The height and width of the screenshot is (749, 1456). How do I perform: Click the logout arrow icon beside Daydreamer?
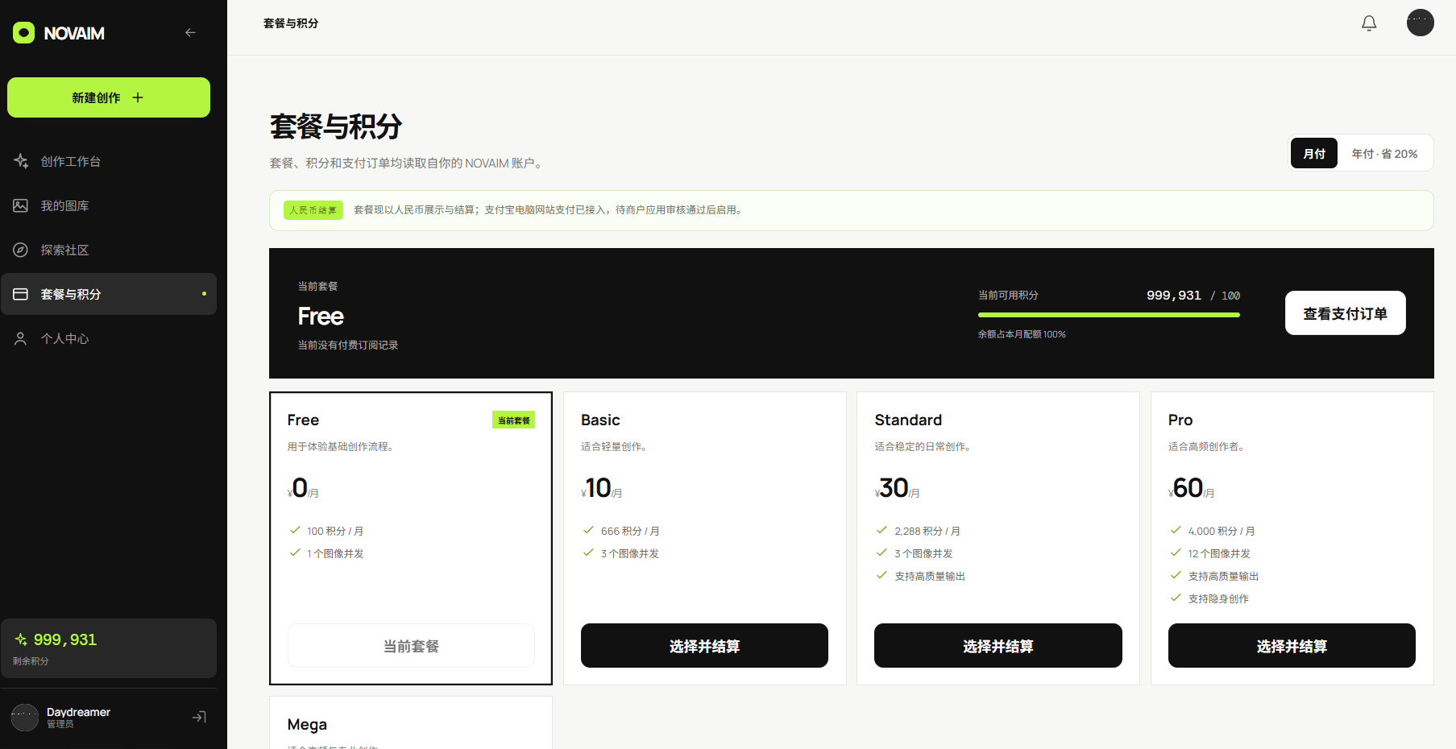coord(199,717)
